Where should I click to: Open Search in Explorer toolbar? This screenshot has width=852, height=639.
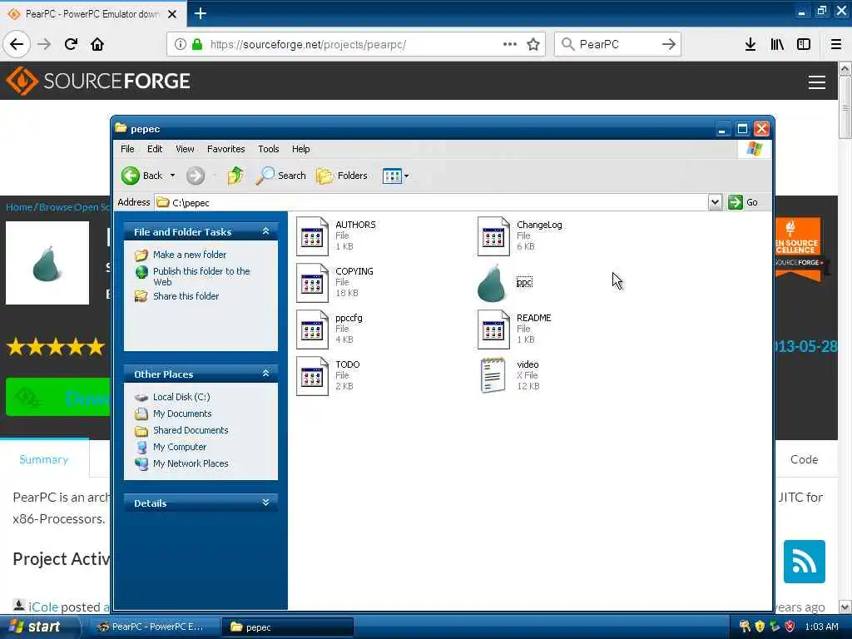281,176
